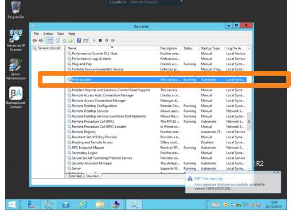
Task: Click the scrollbar up arrow in services list
Action: coord(249,48)
